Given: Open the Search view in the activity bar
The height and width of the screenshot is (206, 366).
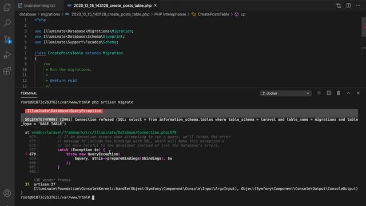Looking at the screenshot, I should 7,23.
